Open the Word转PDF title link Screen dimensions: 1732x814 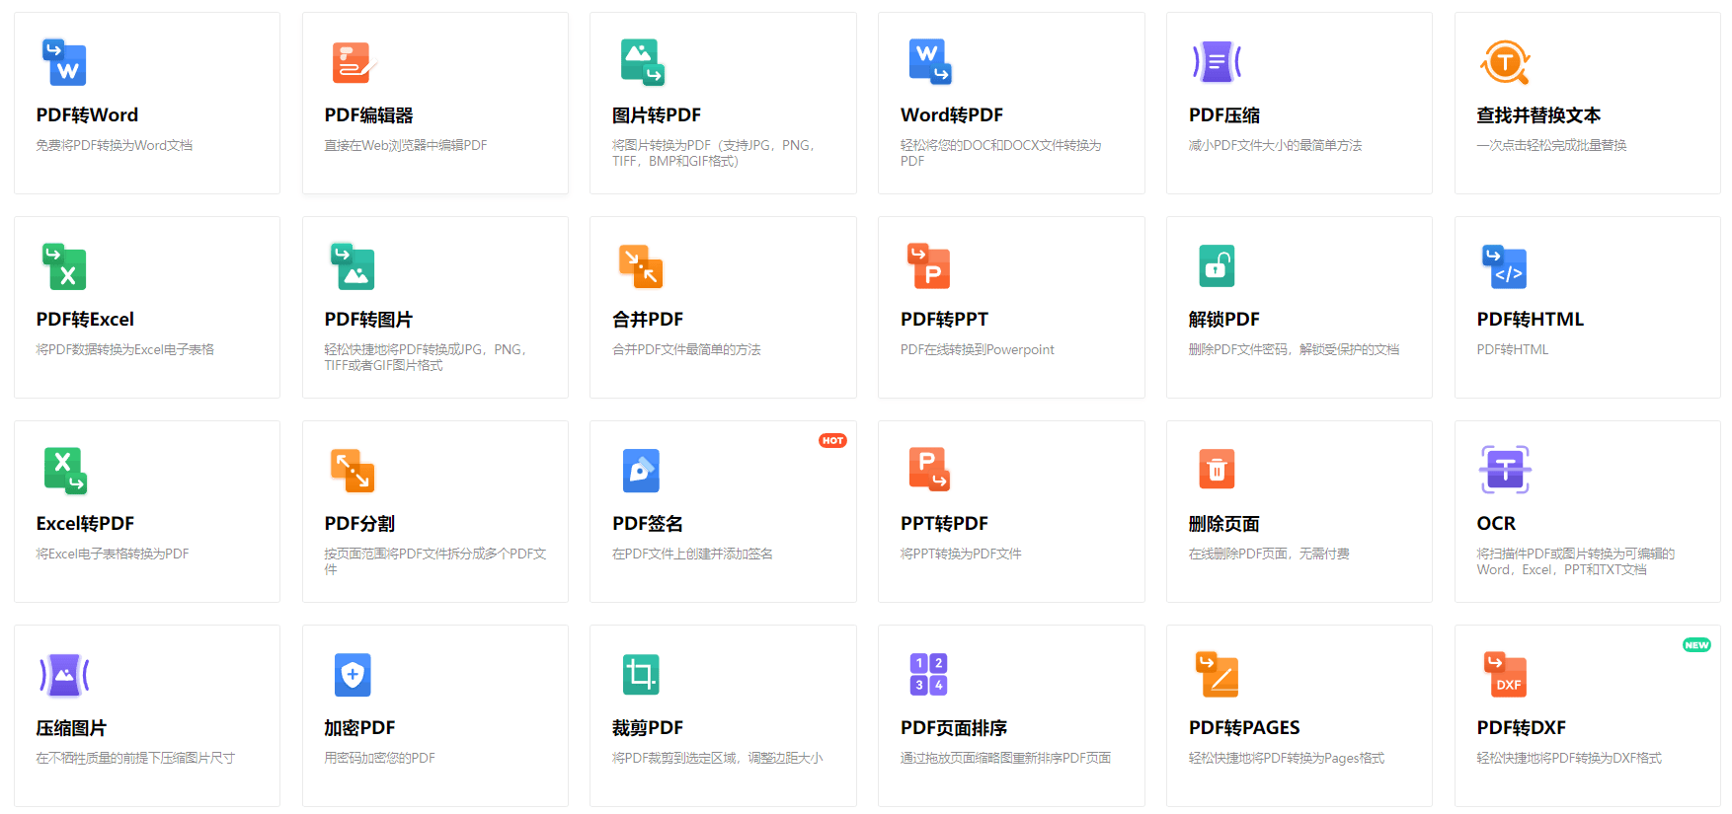(x=951, y=115)
